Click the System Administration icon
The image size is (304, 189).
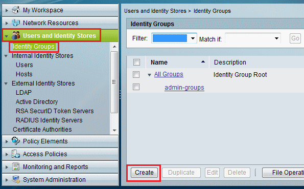click(x=16, y=179)
